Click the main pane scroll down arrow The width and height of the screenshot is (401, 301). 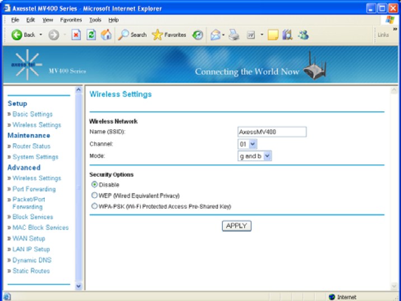click(x=394, y=286)
